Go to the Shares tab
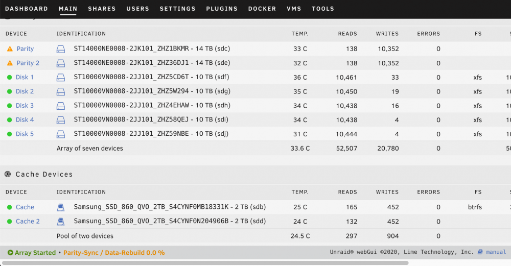This screenshot has width=511, height=266. (102, 9)
